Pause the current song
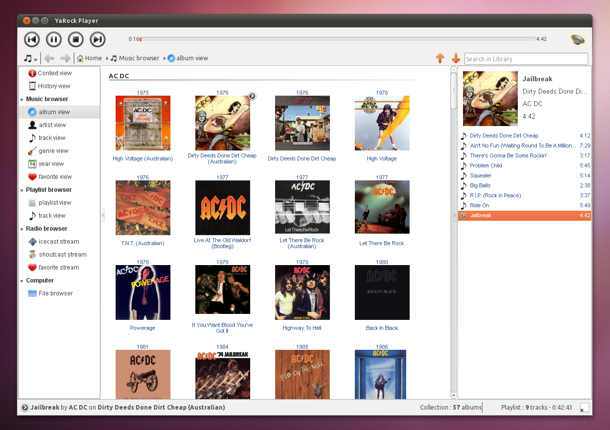Screen dimensions: 610x430 (54, 39)
